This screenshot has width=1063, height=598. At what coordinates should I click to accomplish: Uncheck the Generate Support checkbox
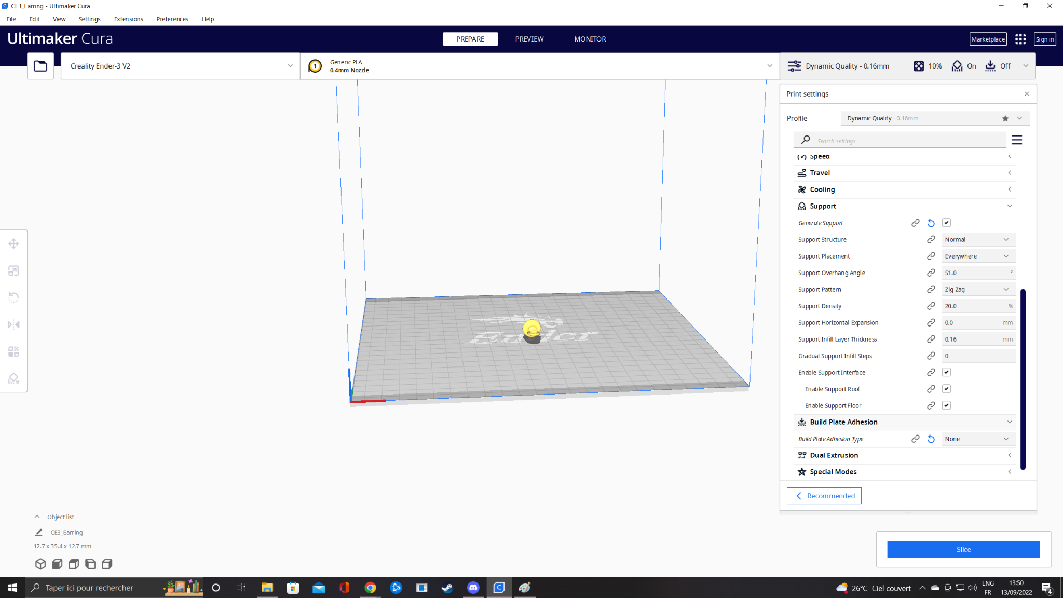click(946, 223)
